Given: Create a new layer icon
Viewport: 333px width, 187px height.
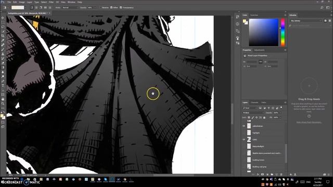Looking at the screenshot, I should 276,175.
